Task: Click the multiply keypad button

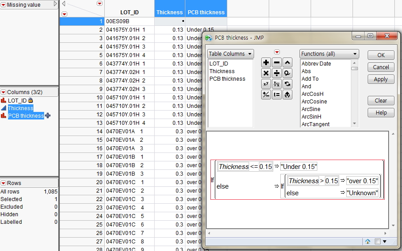Action: [x=266, y=73]
